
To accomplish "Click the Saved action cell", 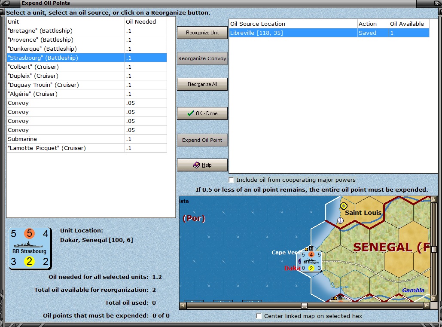I will point(373,33).
